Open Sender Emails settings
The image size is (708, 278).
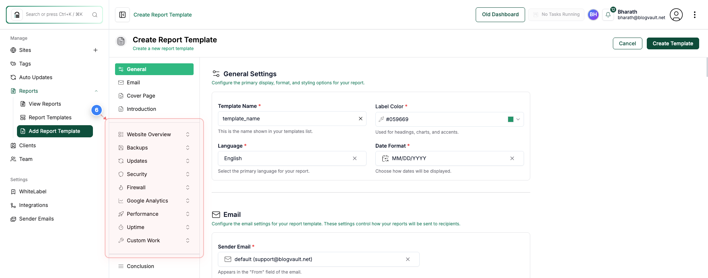click(37, 219)
